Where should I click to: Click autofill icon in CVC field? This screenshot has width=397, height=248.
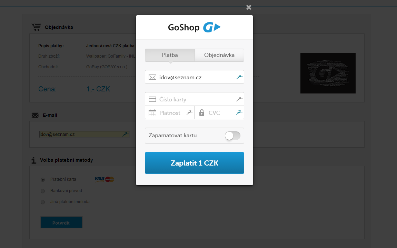[x=239, y=112]
